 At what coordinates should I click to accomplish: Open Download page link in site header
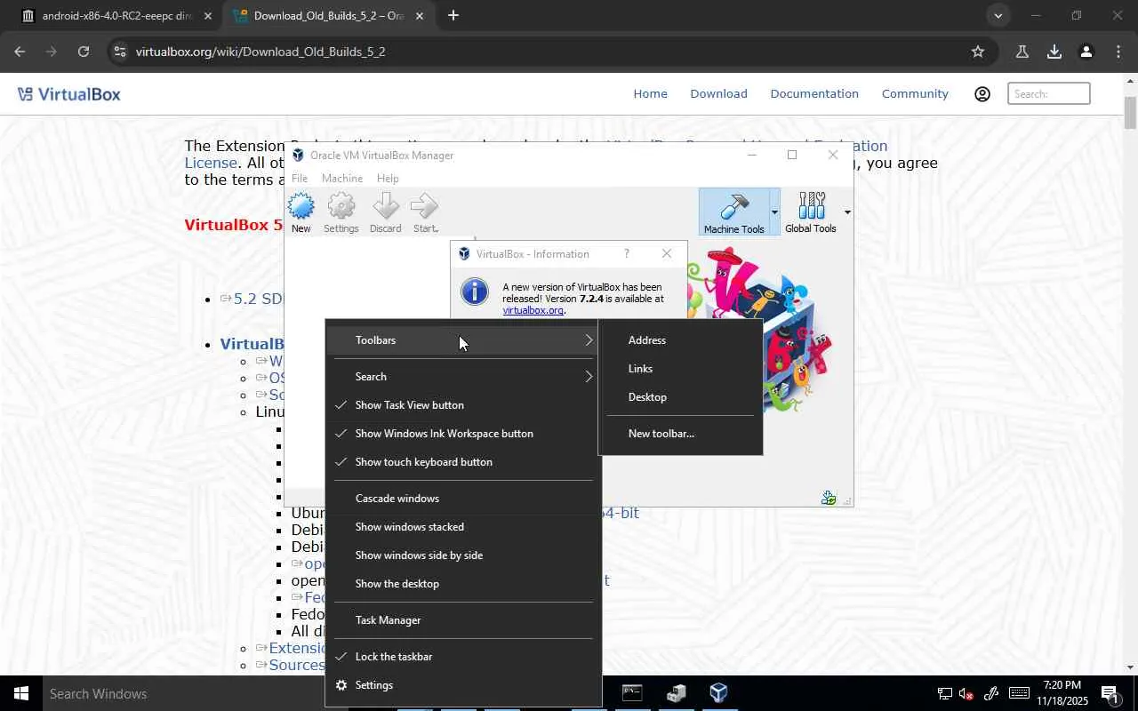tap(718, 94)
